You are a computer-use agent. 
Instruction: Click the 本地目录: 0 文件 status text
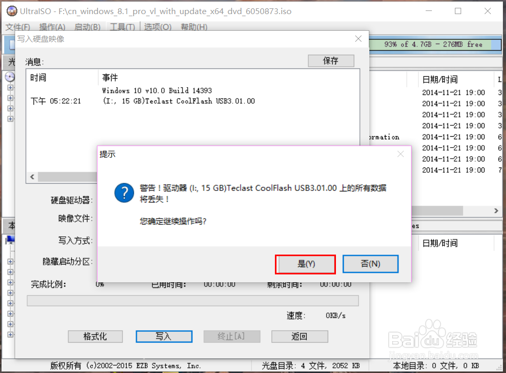click(436, 366)
